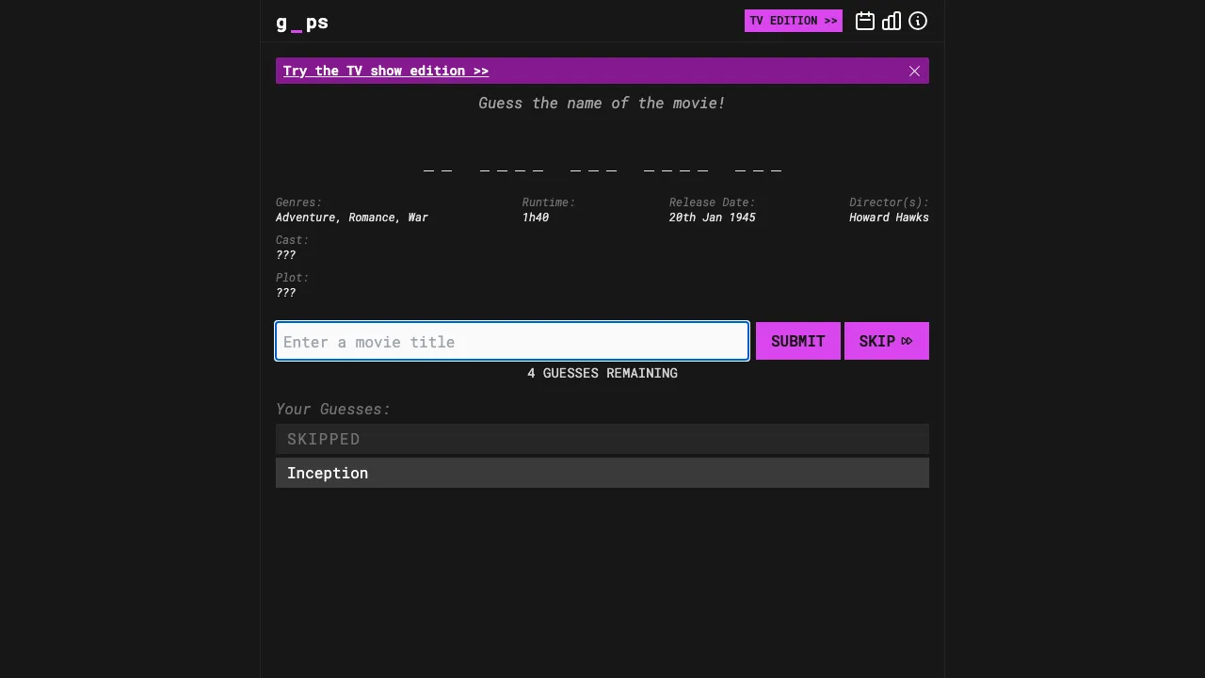Follow the Try the TV show edition link
Screen dimensions: 1205x678
386,71
